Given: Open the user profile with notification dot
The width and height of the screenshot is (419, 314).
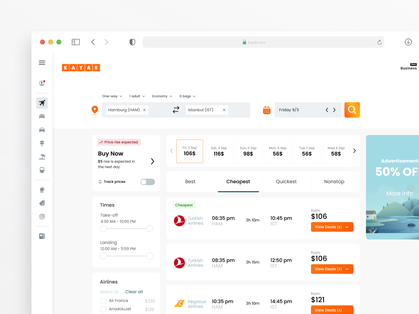Looking at the screenshot, I should tap(42, 83).
